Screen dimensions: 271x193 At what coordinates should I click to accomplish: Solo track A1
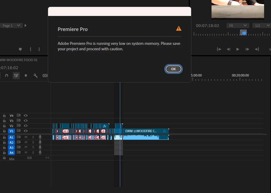(33, 137)
